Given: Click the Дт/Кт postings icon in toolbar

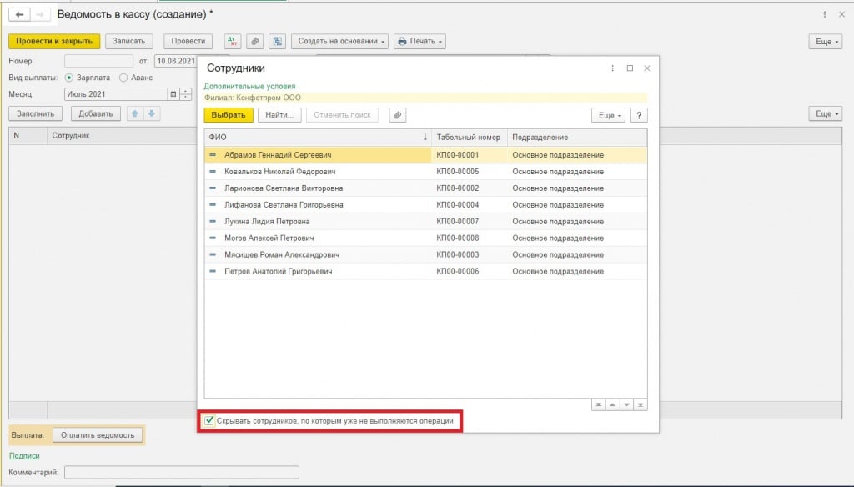Looking at the screenshot, I should pyautogui.click(x=232, y=41).
